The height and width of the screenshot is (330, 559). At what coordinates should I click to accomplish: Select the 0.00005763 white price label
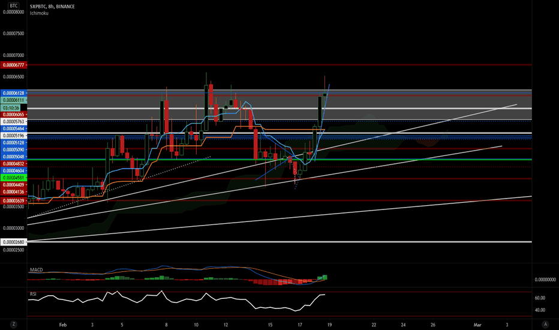(14, 122)
